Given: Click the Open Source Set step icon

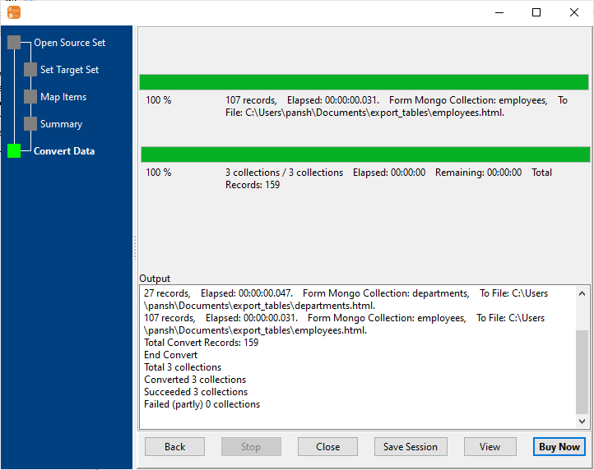Looking at the screenshot, I should click(14, 43).
